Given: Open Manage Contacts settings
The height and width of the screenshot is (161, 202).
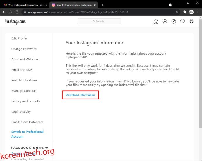Looking at the screenshot, I should point(24,91).
